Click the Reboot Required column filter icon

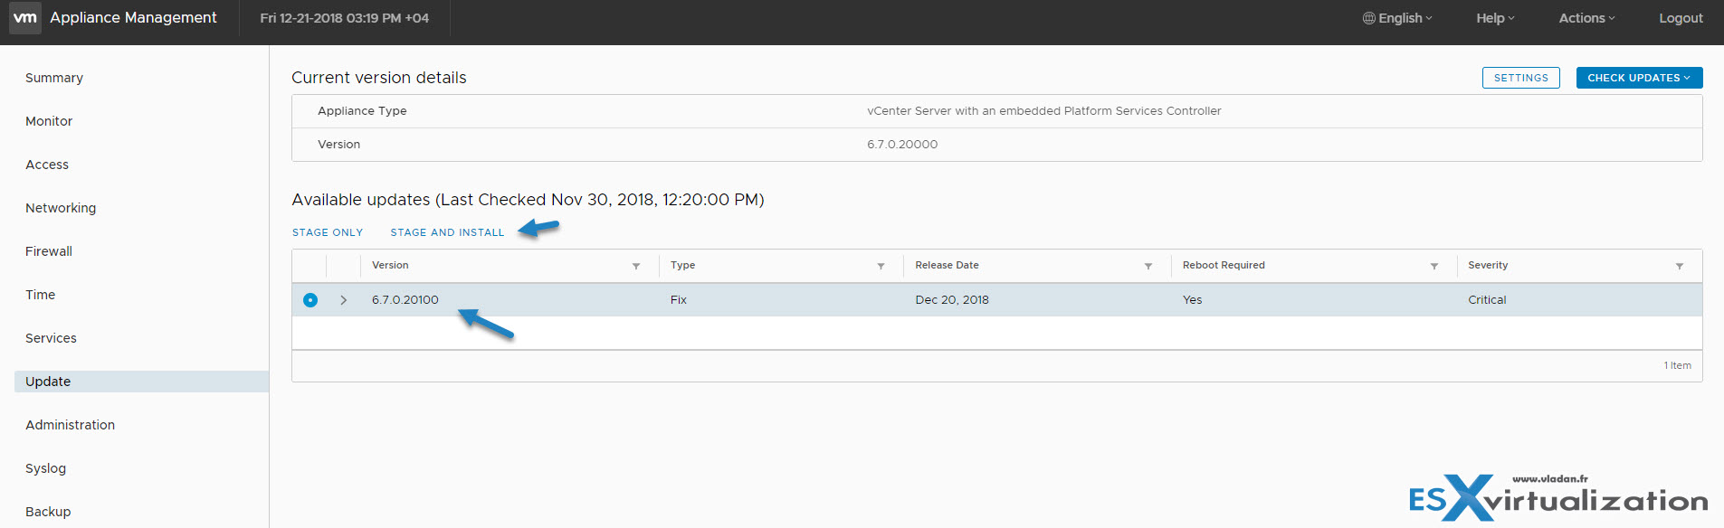coord(1433,266)
